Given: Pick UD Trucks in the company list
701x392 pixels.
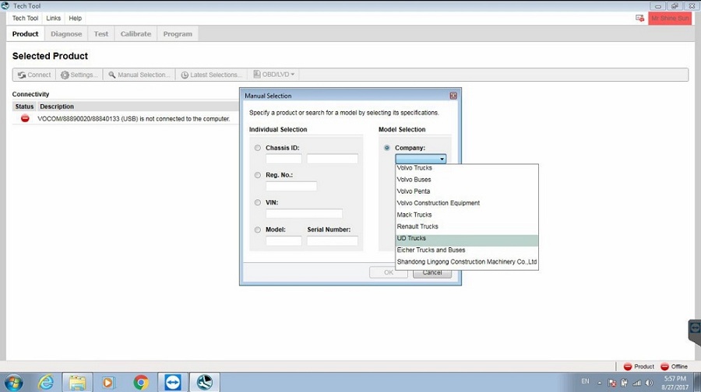Looking at the screenshot, I should [411, 238].
